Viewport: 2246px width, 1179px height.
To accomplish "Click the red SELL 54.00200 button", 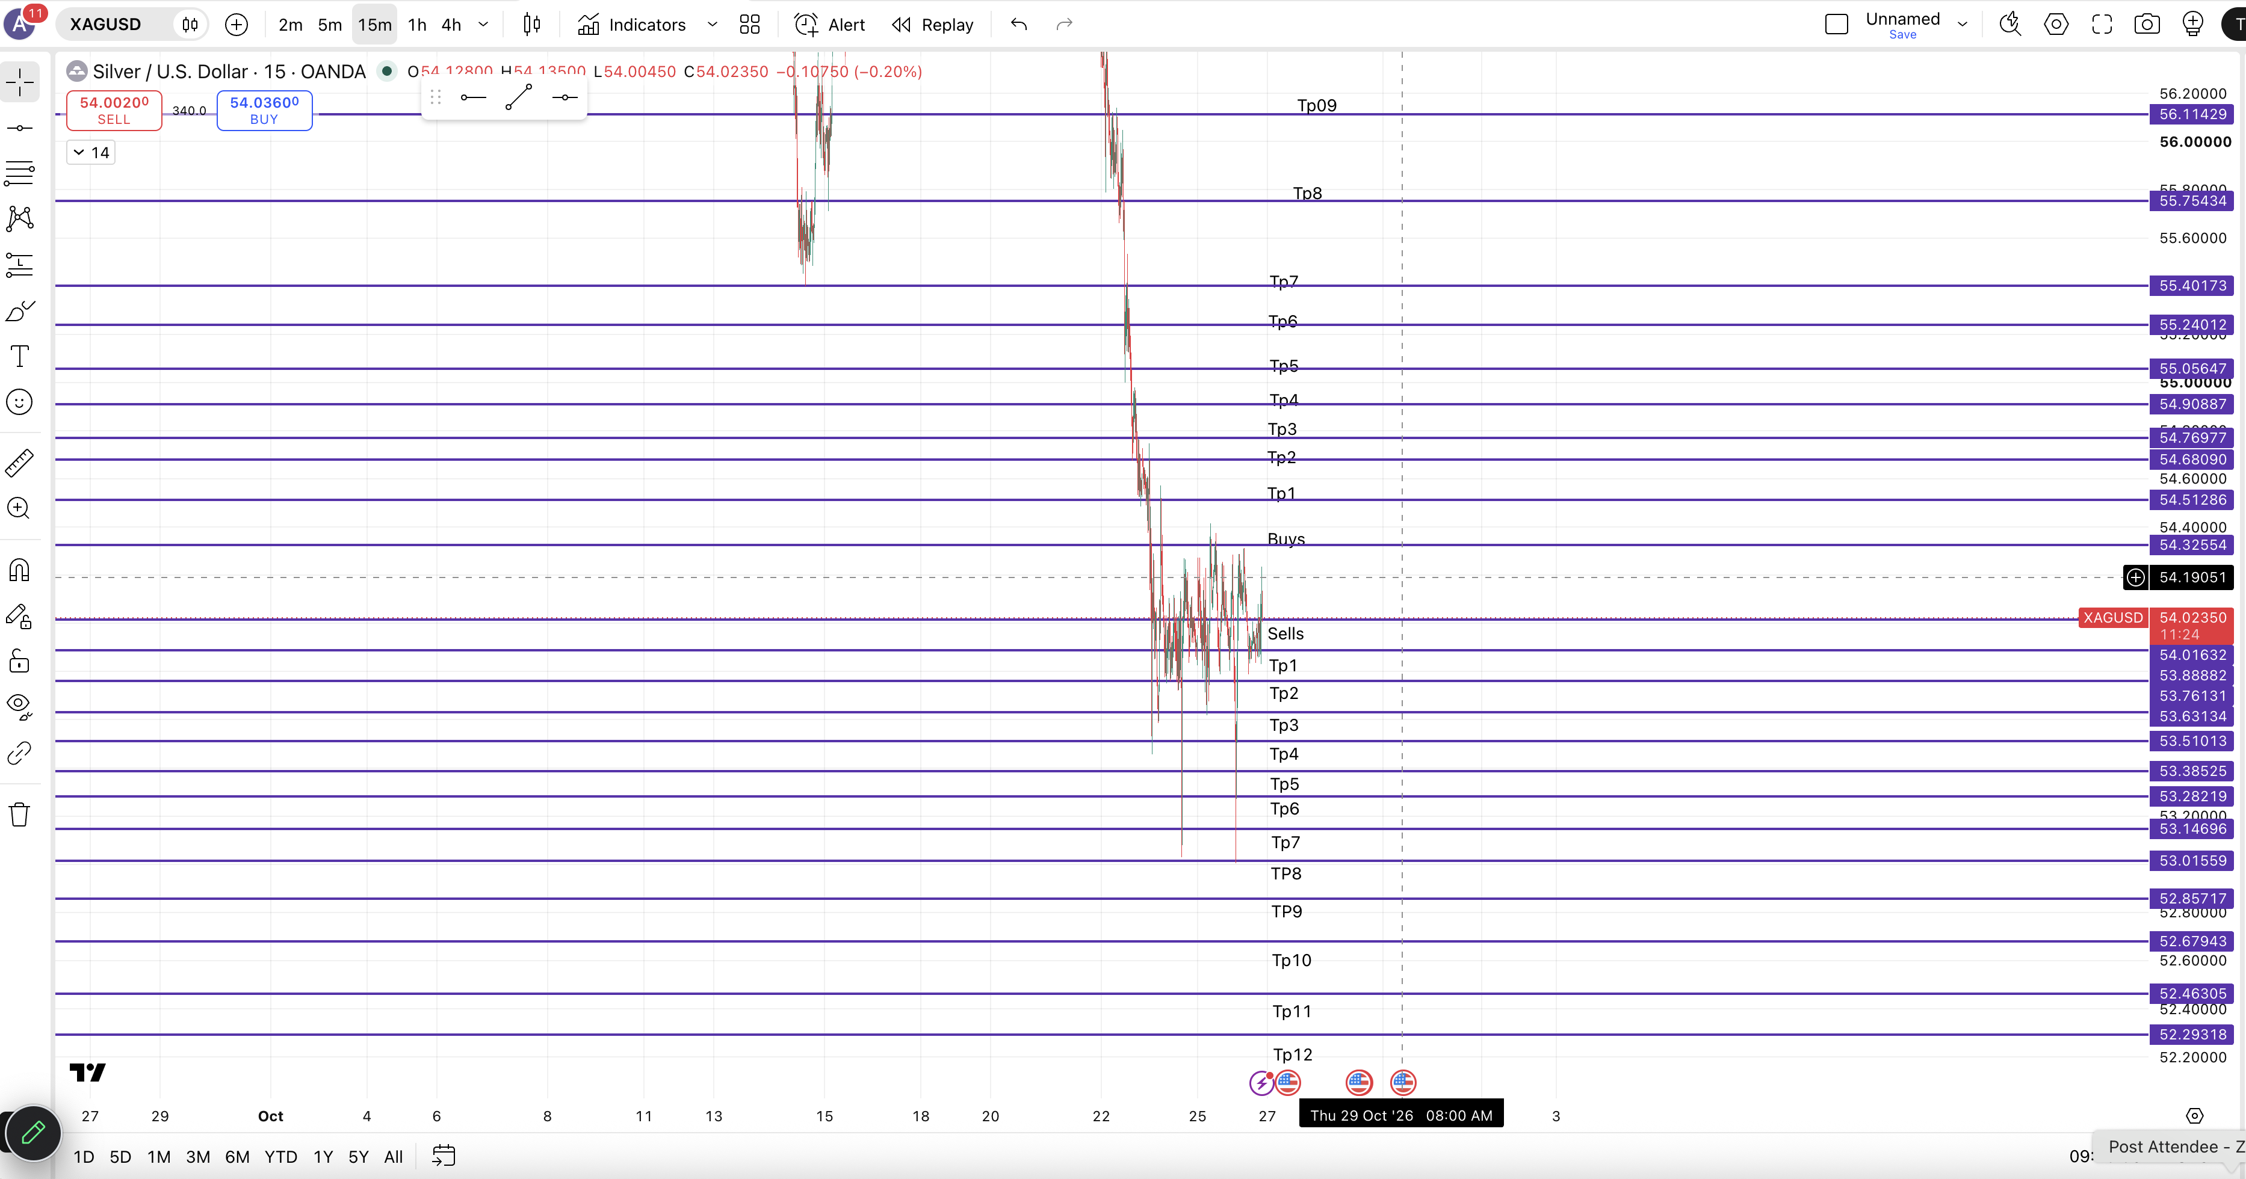I will pyautogui.click(x=114, y=111).
